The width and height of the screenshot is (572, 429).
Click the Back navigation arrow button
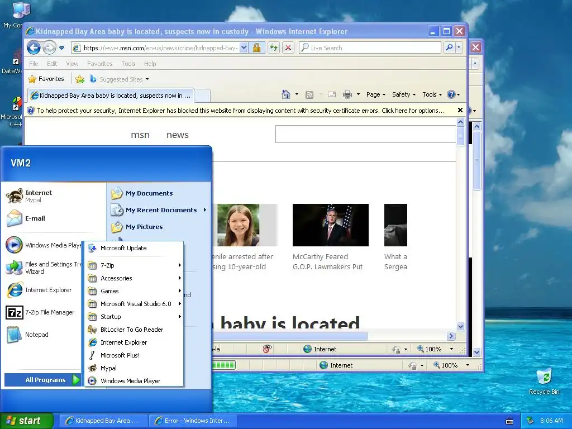pyautogui.click(x=34, y=47)
